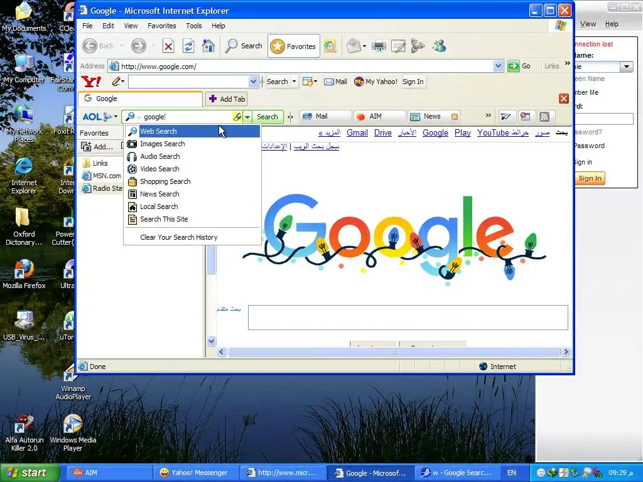Click Favorites star toolbar button

pyautogui.click(x=294, y=46)
